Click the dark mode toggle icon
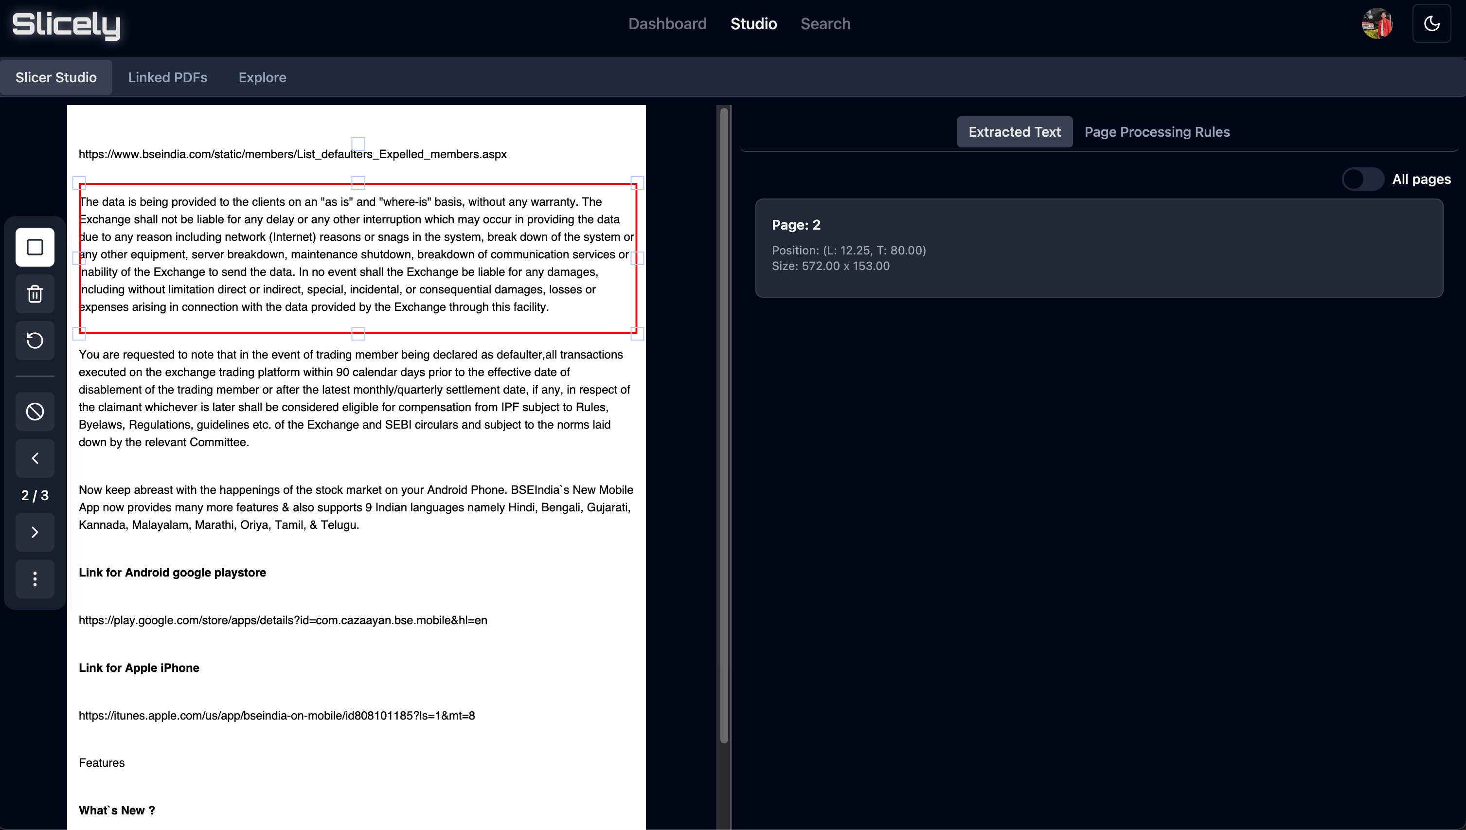Image resolution: width=1466 pixels, height=830 pixels. (x=1432, y=23)
